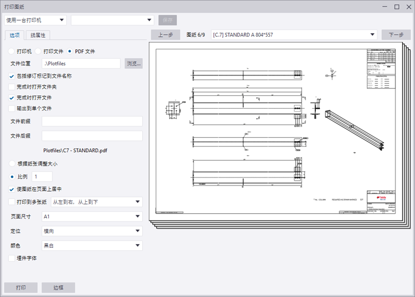415x297 pixels.
Task: Open the empty settings dropdown beside 保存
Action: tap(113, 20)
